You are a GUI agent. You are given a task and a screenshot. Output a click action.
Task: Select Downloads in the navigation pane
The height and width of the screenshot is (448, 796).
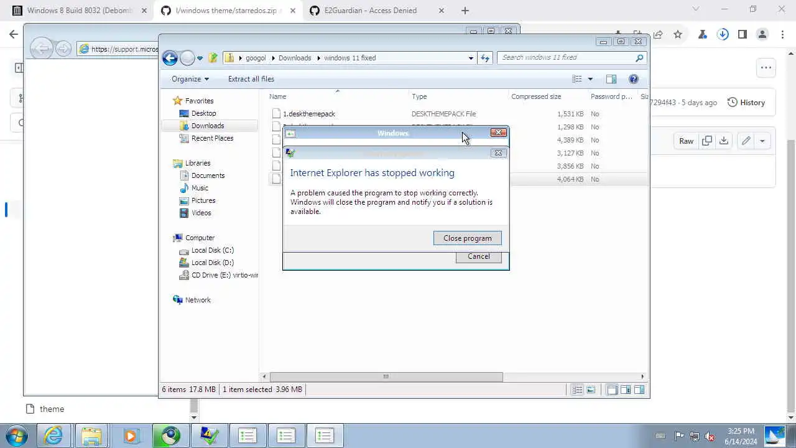click(x=208, y=126)
